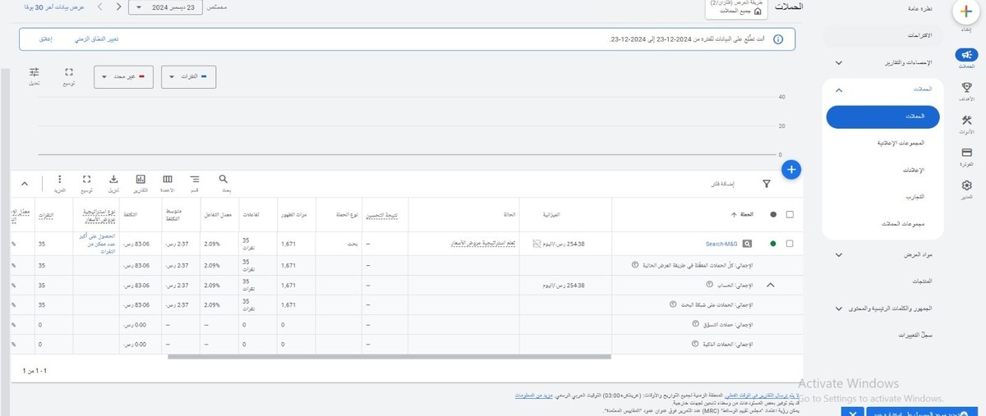
Task: Open clicks metric dropdown on chart
Action: (189, 76)
